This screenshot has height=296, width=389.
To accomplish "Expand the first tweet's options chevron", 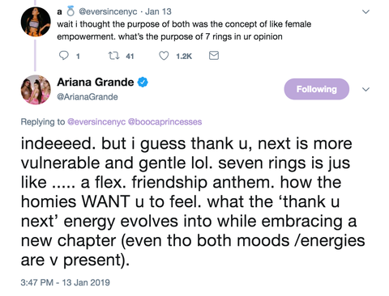I will [365, 11].
